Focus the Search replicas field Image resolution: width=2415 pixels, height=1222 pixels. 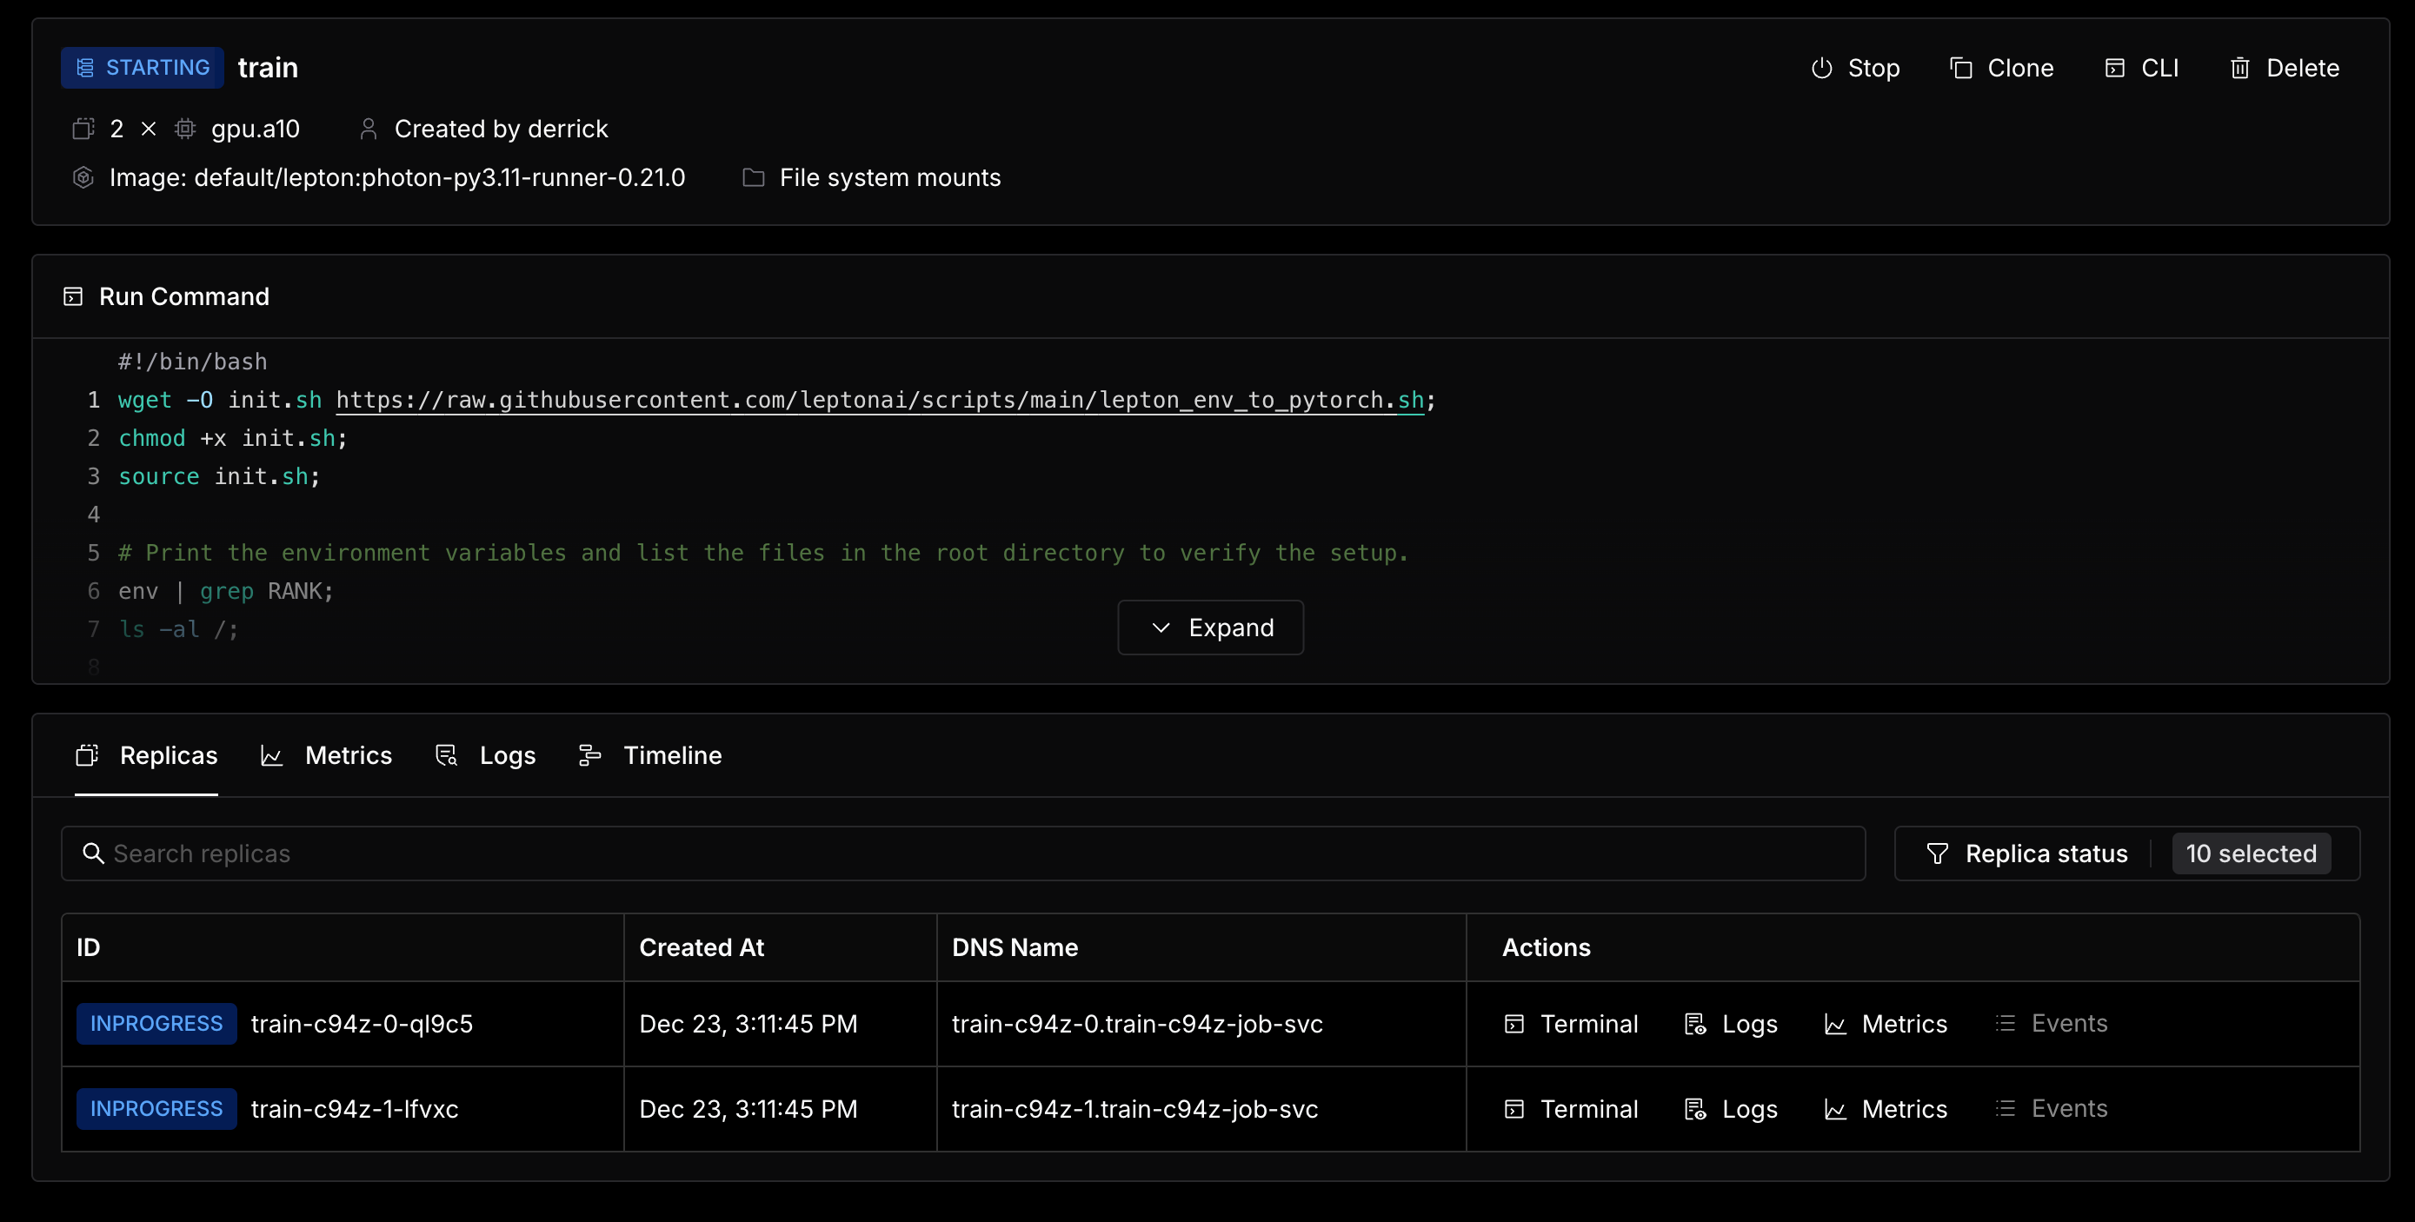click(x=963, y=853)
